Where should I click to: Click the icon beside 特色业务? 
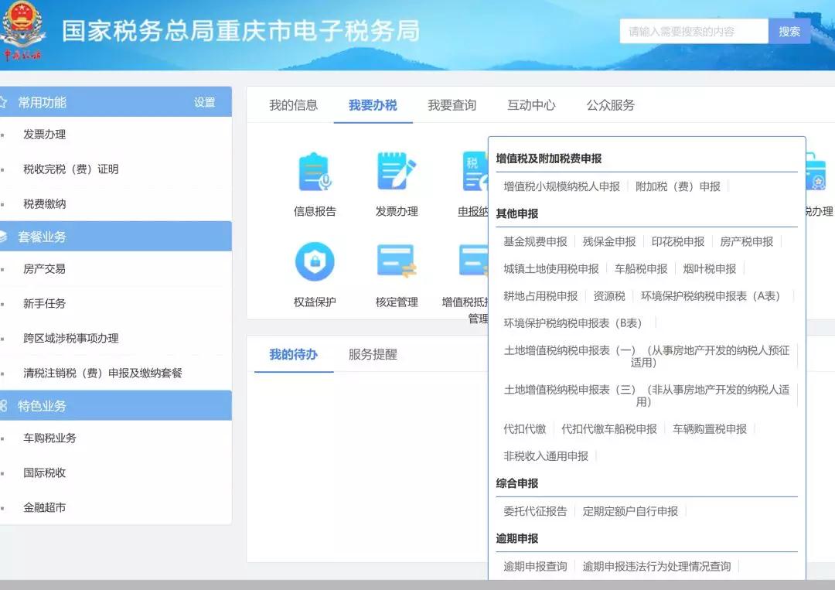pos(3,406)
